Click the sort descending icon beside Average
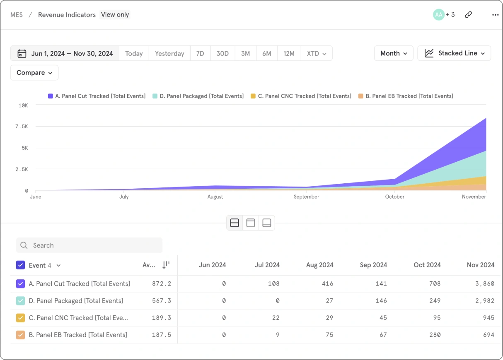Screen dimensions: 503x360 [166, 265]
